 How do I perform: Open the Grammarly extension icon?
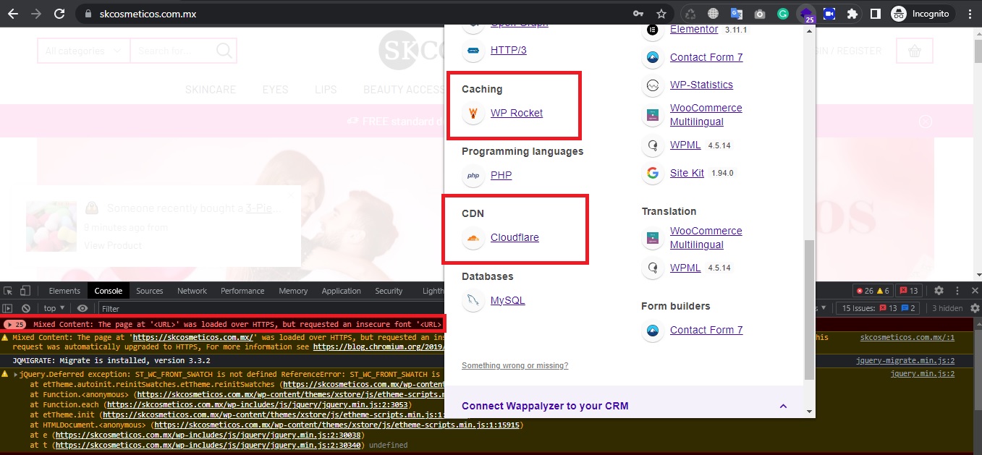pos(783,14)
